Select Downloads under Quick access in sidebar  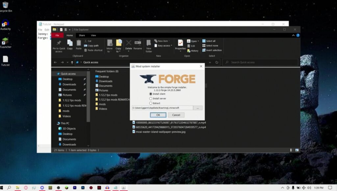tap(69, 84)
